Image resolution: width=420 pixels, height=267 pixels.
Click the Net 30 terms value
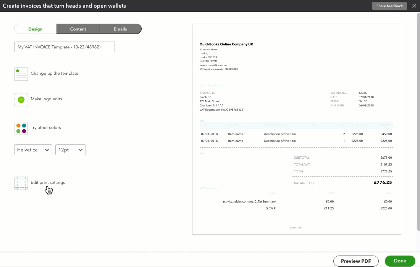(x=363, y=101)
